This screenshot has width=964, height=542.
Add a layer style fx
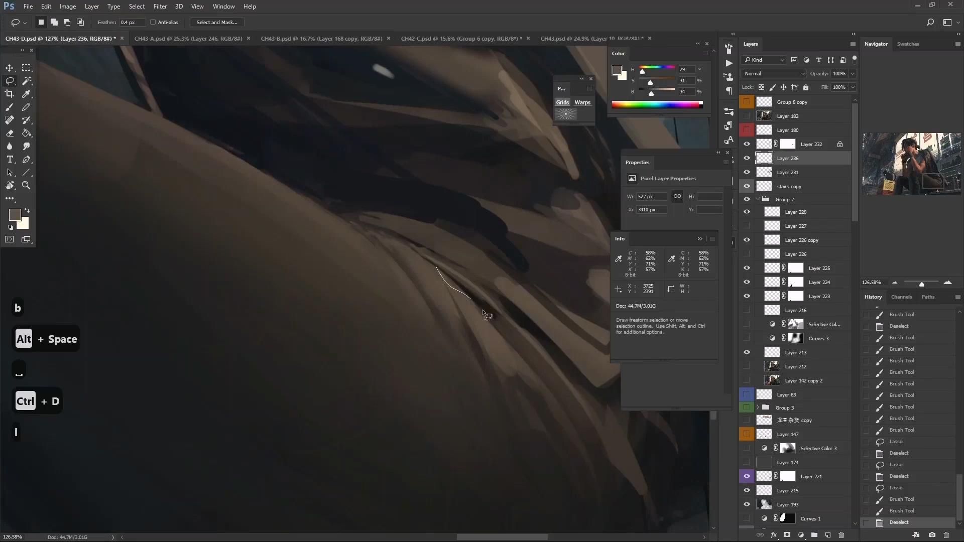774,535
